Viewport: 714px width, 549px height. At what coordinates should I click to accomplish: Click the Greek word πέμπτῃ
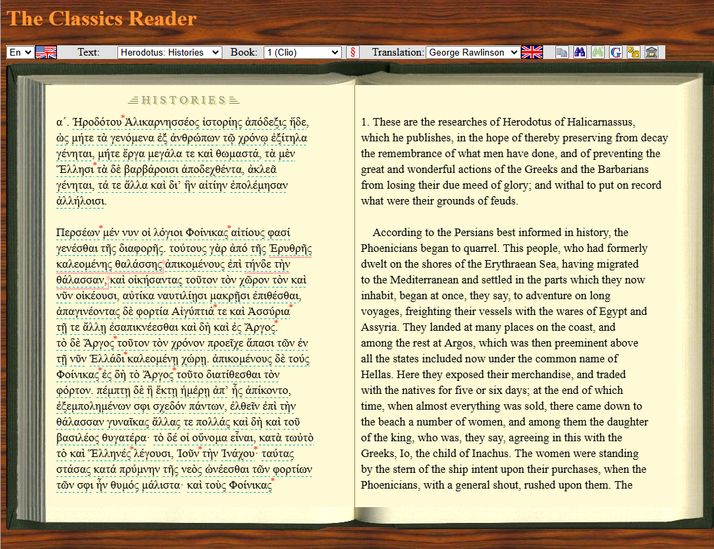tap(112, 390)
